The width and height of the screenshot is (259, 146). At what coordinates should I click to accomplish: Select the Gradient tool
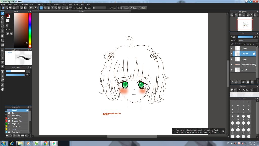2,45
